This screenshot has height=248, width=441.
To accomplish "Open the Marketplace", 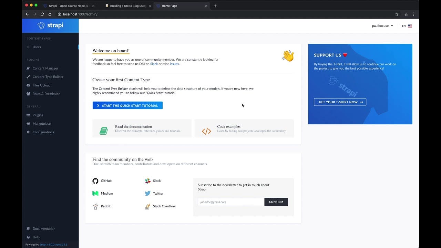I will click(x=41, y=123).
